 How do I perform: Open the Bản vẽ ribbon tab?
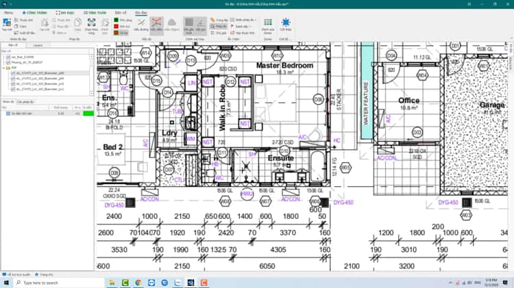click(x=121, y=12)
